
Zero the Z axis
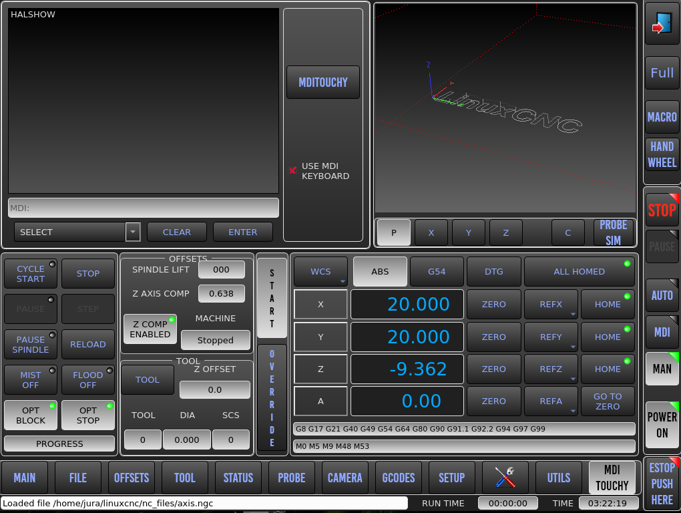coord(494,369)
